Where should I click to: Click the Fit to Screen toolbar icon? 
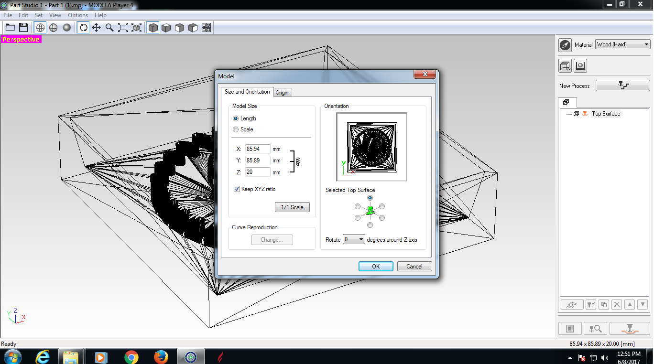click(123, 28)
